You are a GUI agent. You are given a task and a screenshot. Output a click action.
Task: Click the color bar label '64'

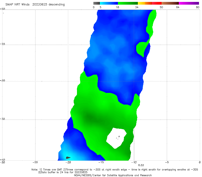178,7
